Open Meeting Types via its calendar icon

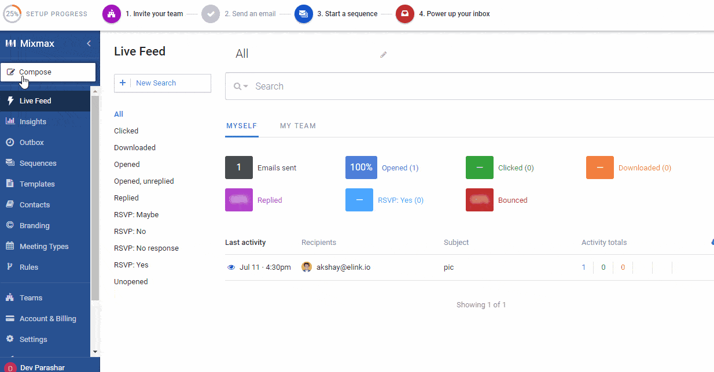pos(10,246)
